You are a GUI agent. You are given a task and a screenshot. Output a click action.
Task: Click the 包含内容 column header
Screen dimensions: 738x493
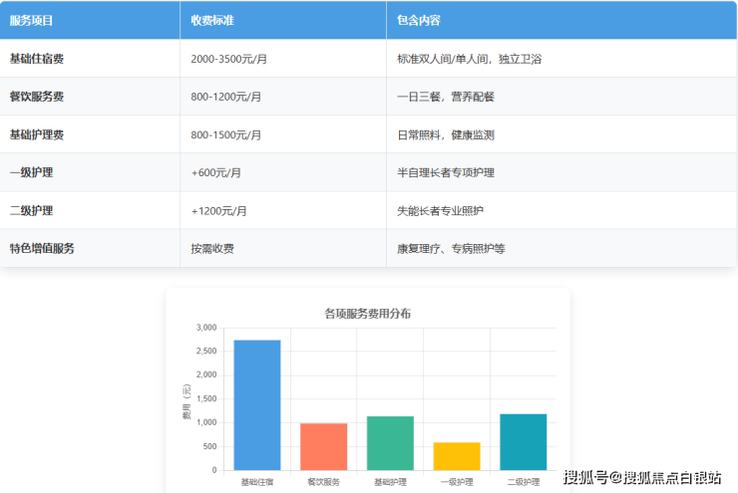point(419,20)
